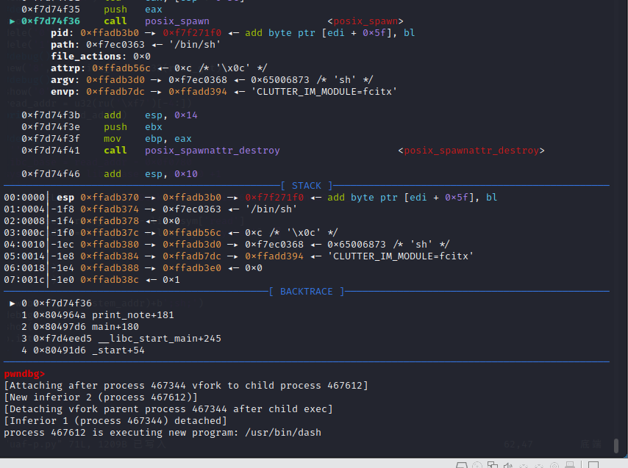Click the 'pid:' argument label
Viewport: 628px width, 468px height.
(62, 33)
